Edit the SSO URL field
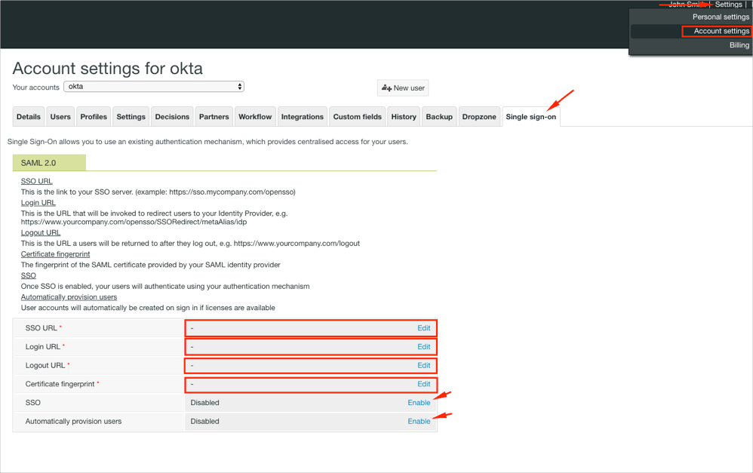Screen dimensions: 753x473 (x=423, y=328)
